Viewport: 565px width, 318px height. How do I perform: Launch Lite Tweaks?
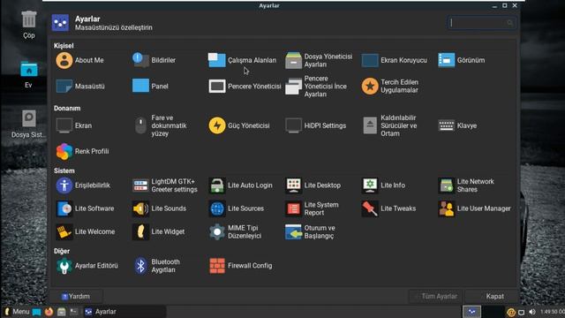388,208
